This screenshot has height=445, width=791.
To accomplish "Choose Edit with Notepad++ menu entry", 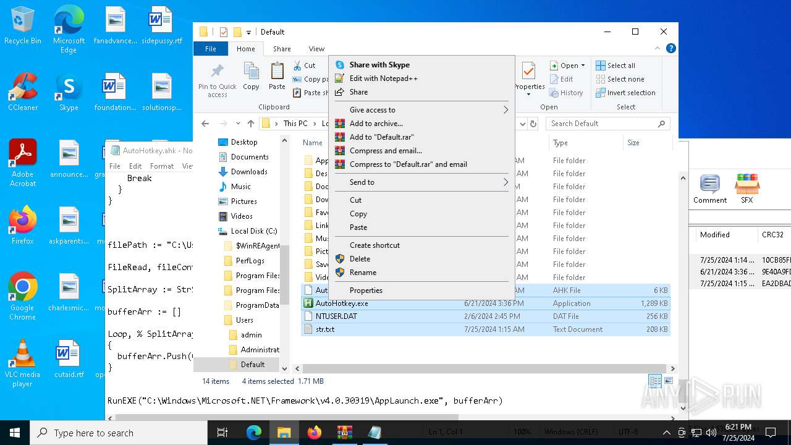I will pyautogui.click(x=421, y=78).
